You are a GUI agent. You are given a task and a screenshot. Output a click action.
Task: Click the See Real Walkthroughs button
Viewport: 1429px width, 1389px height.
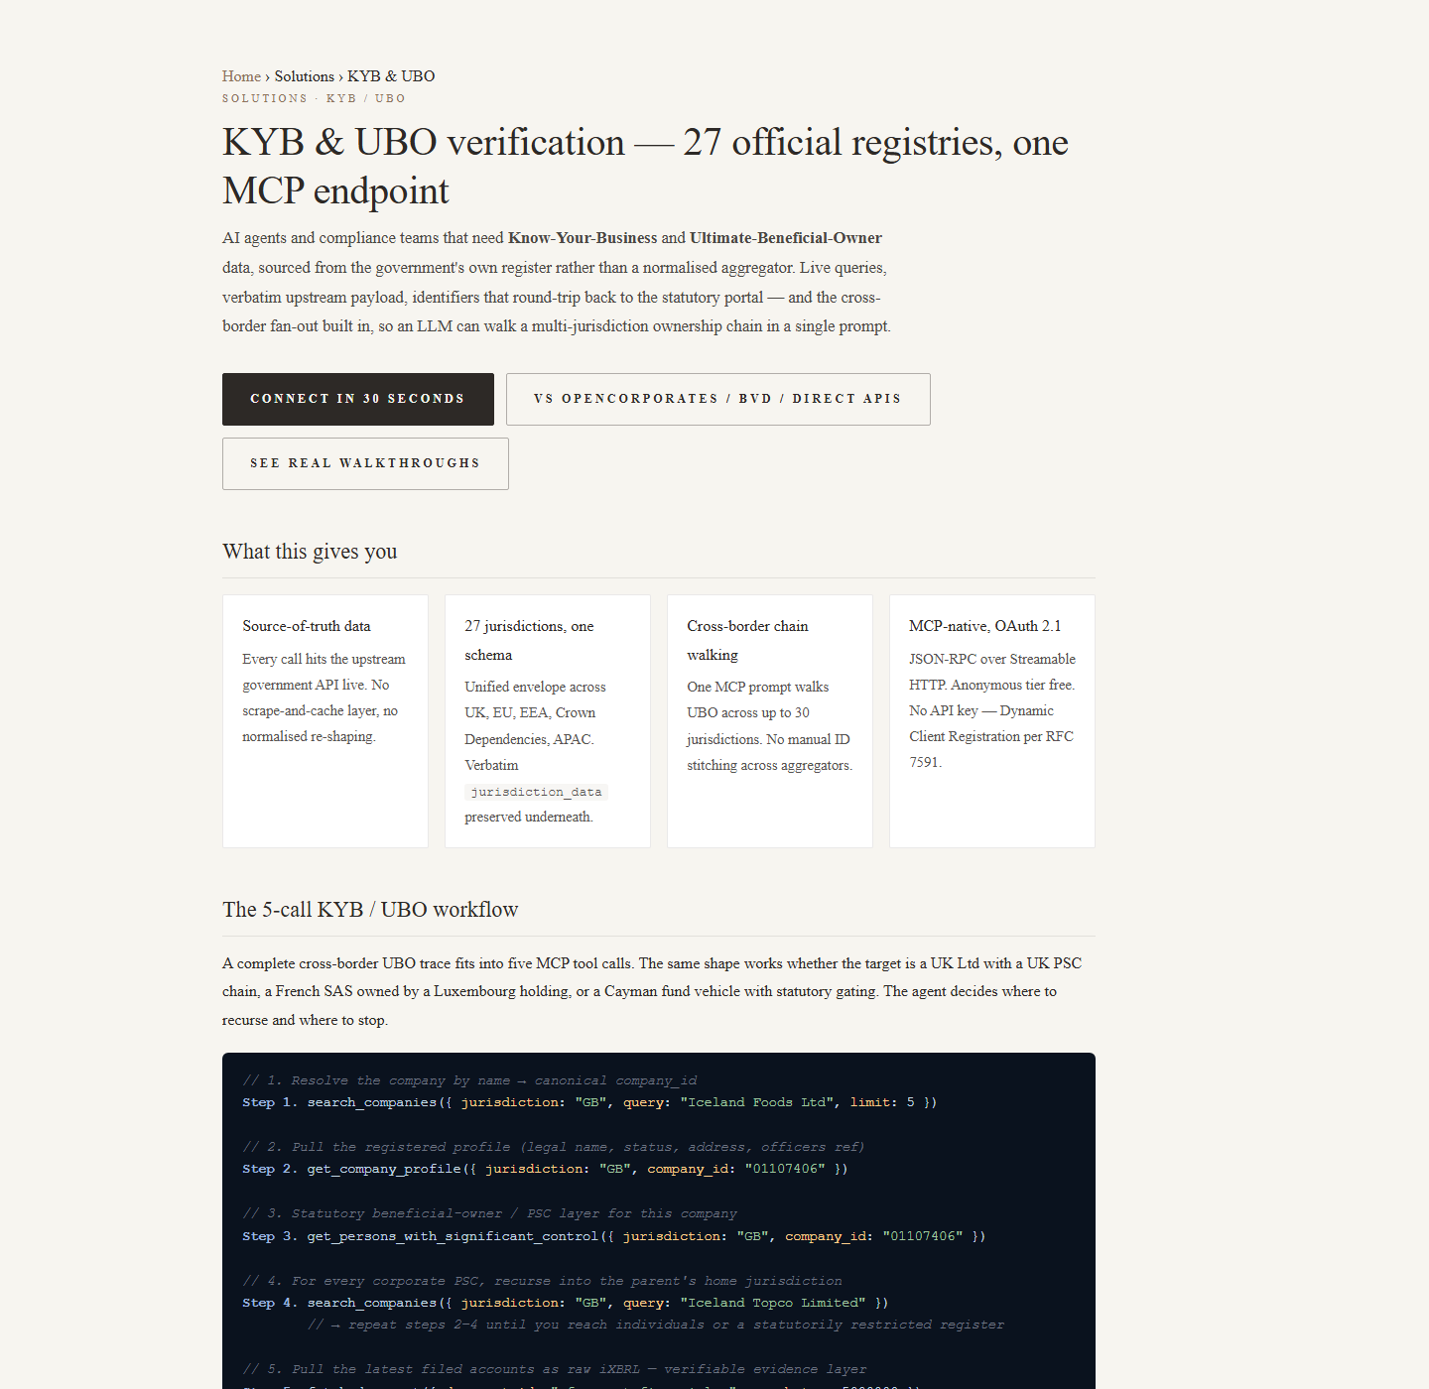point(365,463)
